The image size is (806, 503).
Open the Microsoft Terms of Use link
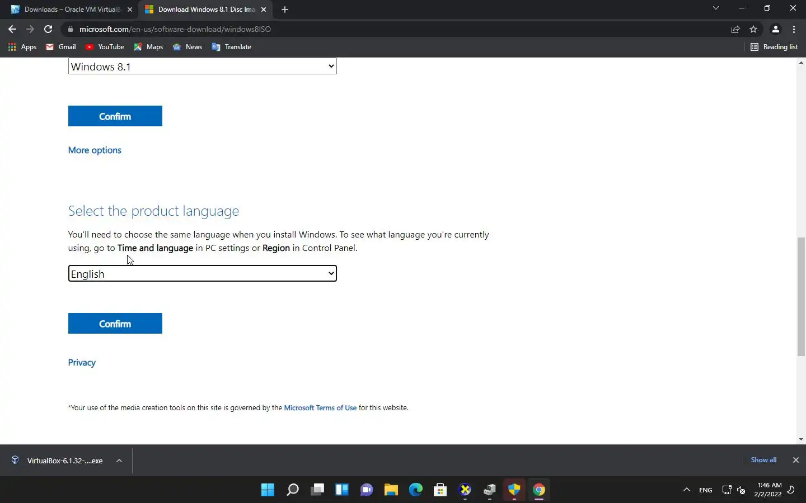tap(320, 408)
